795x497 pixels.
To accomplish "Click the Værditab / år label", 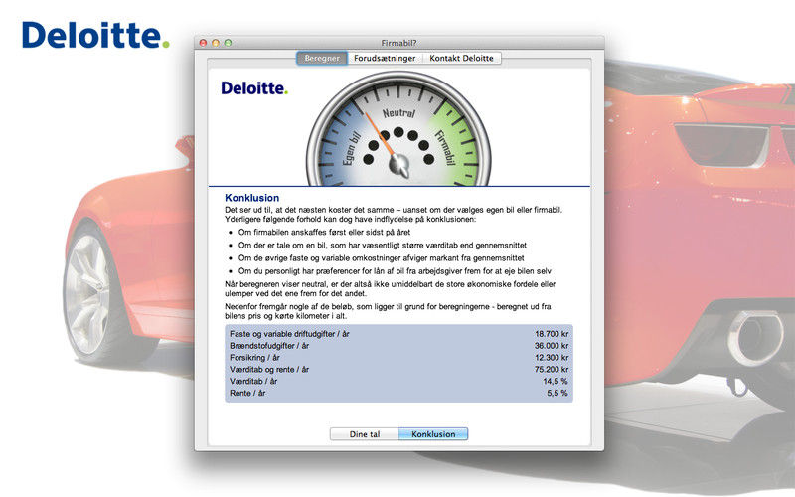I will (253, 381).
